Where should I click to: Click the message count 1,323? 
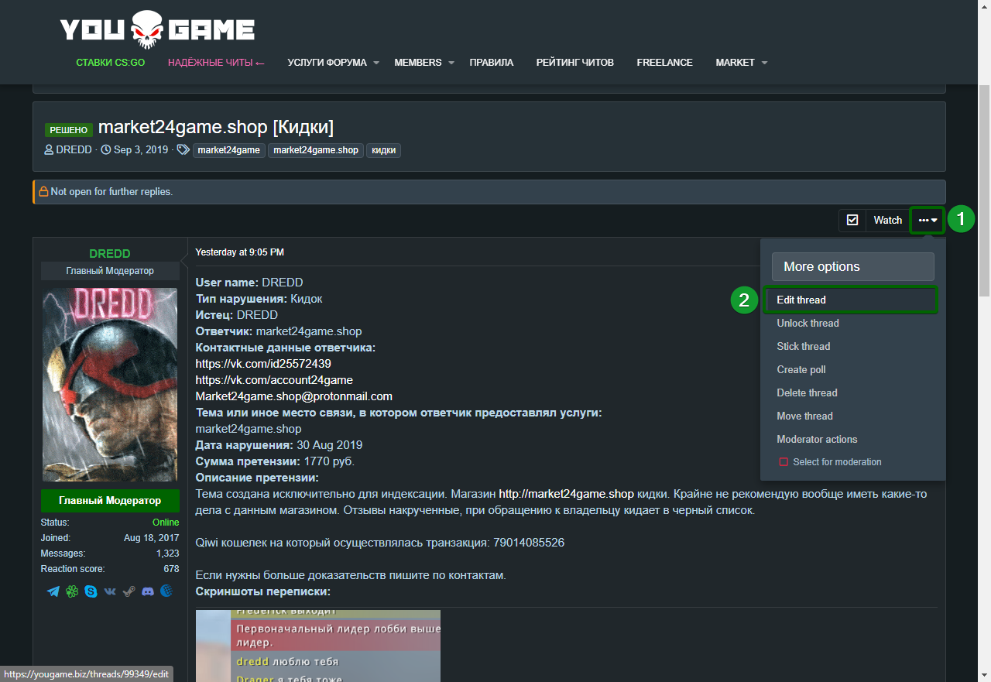pos(167,553)
